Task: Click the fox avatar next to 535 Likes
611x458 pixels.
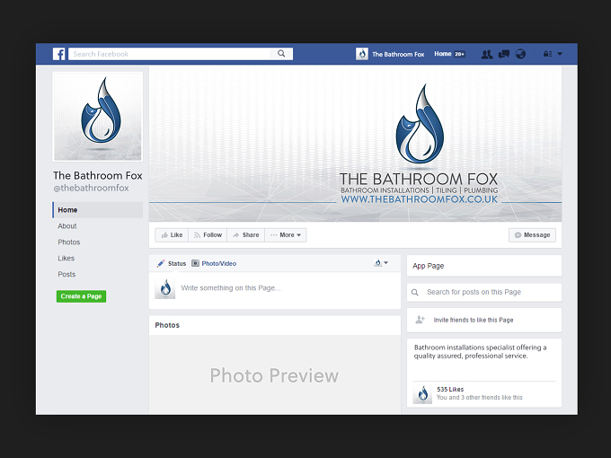Action: [x=422, y=394]
